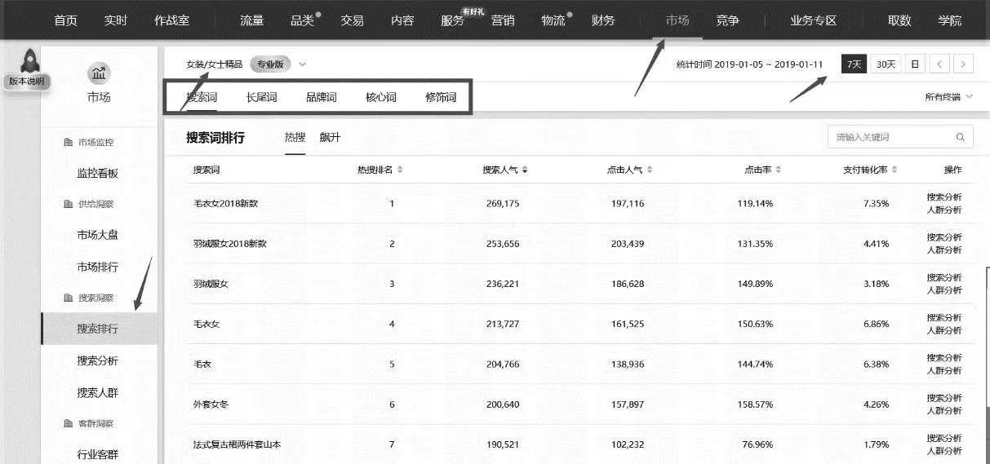Image resolution: width=990 pixels, height=464 pixels.
Task: Sort by 热搜排名 column sort icon
Action: pyautogui.click(x=400, y=170)
